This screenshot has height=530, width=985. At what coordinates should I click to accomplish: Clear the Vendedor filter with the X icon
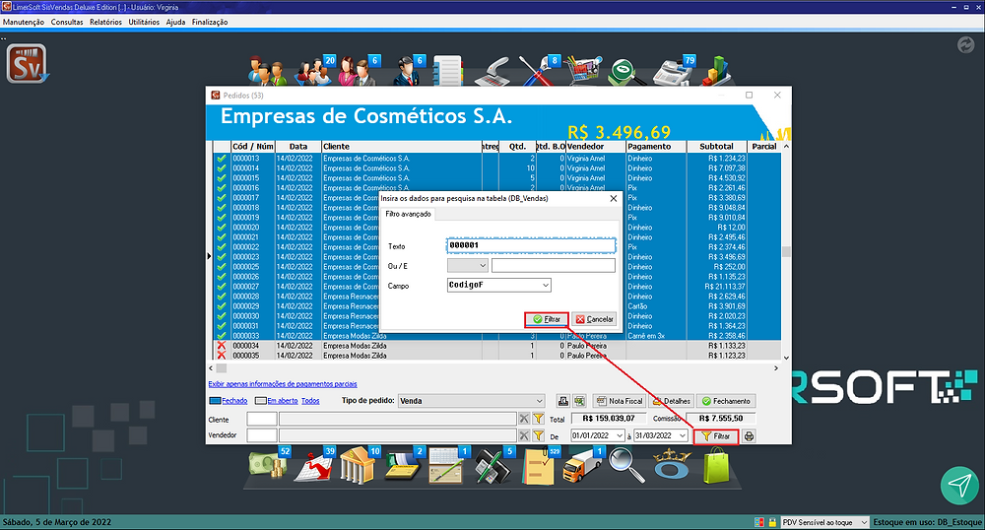[524, 434]
